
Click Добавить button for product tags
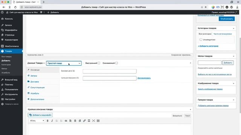pos(228,63)
